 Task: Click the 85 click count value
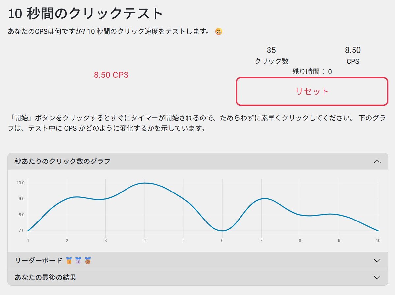tap(271, 50)
